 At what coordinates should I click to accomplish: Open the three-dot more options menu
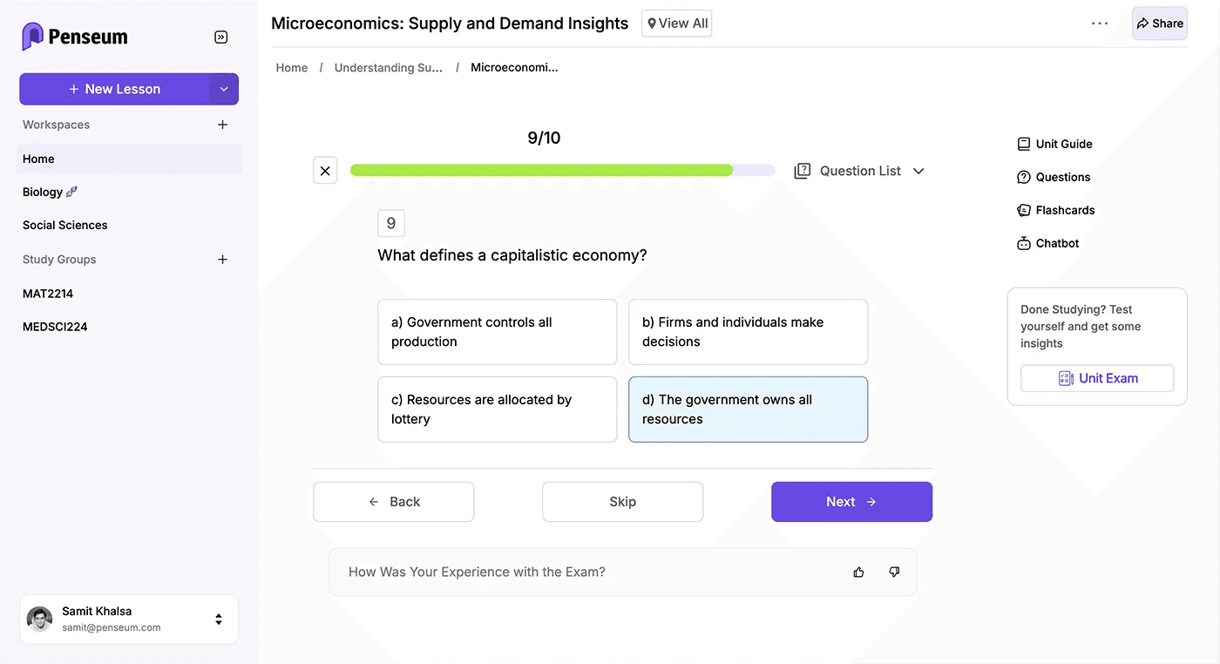[x=1100, y=24]
